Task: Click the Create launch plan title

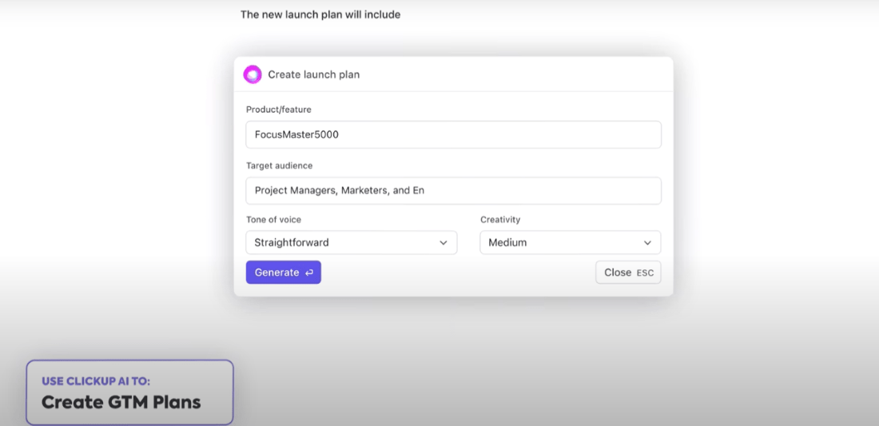Action: [313, 74]
